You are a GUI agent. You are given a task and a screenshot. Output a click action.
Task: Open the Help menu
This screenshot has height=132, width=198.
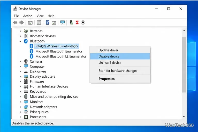(51, 16)
